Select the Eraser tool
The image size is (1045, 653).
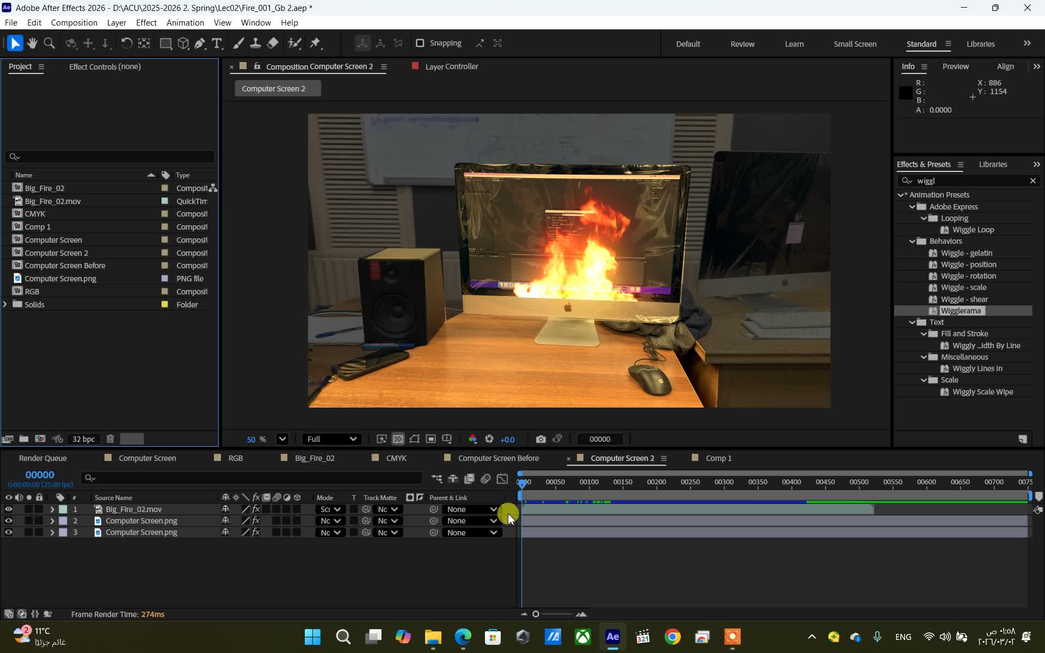click(x=273, y=44)
